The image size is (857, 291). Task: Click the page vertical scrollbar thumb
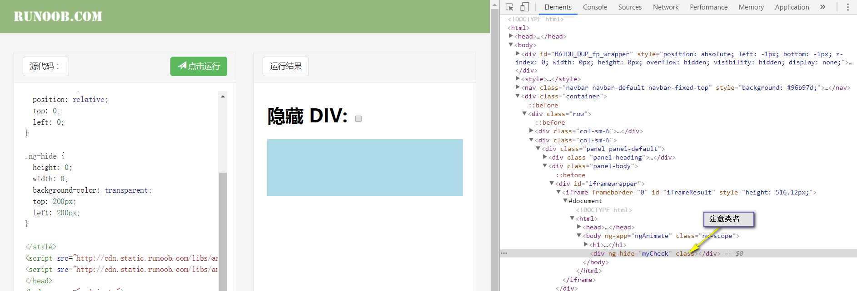494,150
